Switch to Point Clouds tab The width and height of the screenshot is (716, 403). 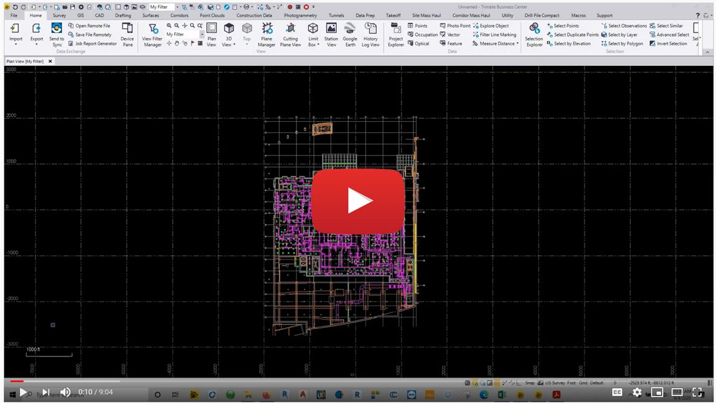[213, 16]
